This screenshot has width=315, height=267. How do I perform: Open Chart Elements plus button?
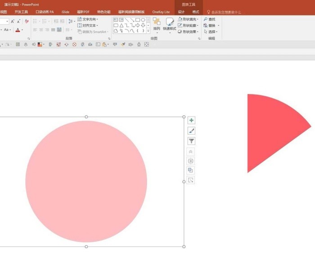[x=191, y=120]
